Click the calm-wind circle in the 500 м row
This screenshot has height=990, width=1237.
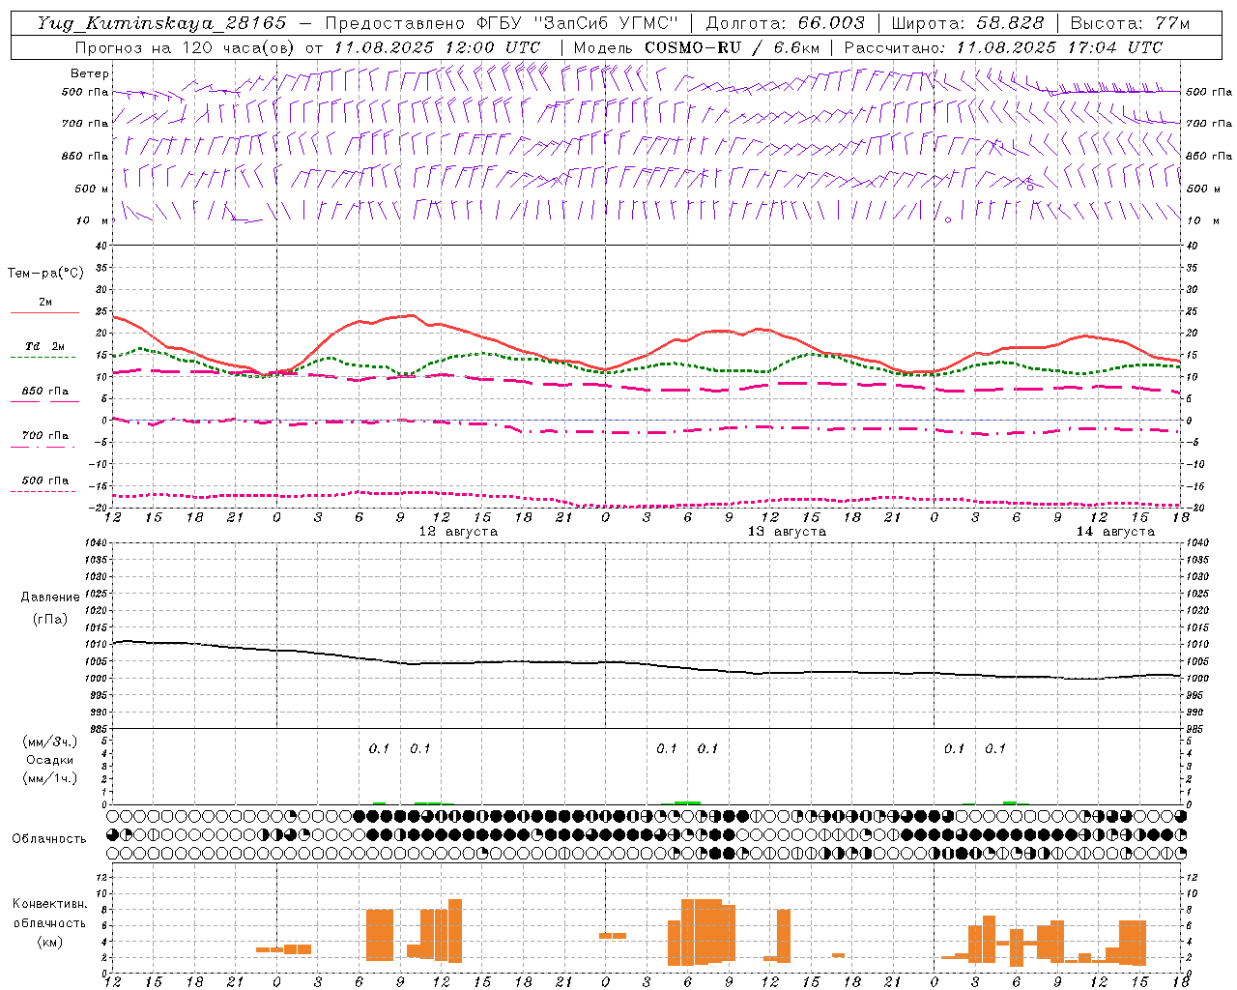(x=1030, y=187)
